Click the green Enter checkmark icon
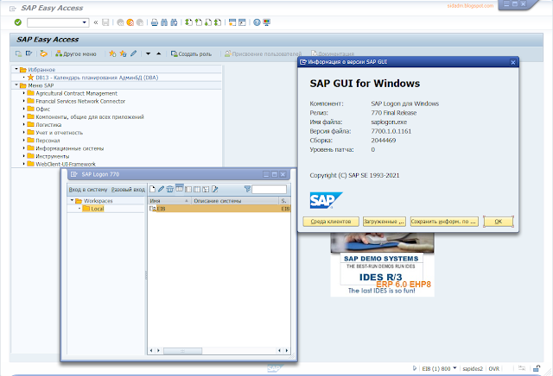 click(x=18, y=22)
